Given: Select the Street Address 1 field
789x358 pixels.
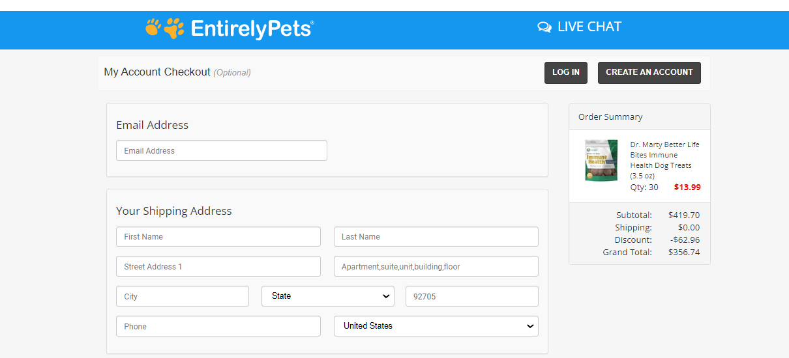Looking at the screenshot, I should [218, 266].
